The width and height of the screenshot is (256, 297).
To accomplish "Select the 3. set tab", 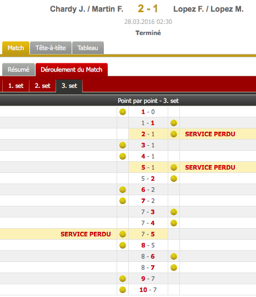I will 69,86.
